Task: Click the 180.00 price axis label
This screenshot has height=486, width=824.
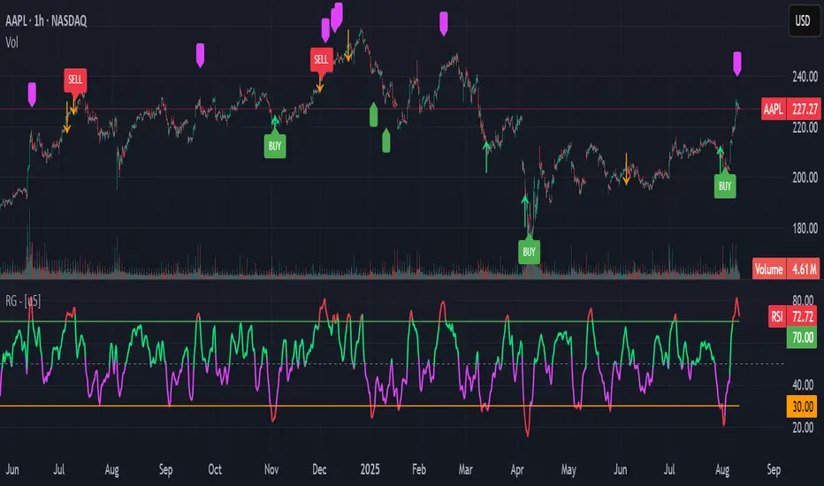Action: tap(805, 228)
